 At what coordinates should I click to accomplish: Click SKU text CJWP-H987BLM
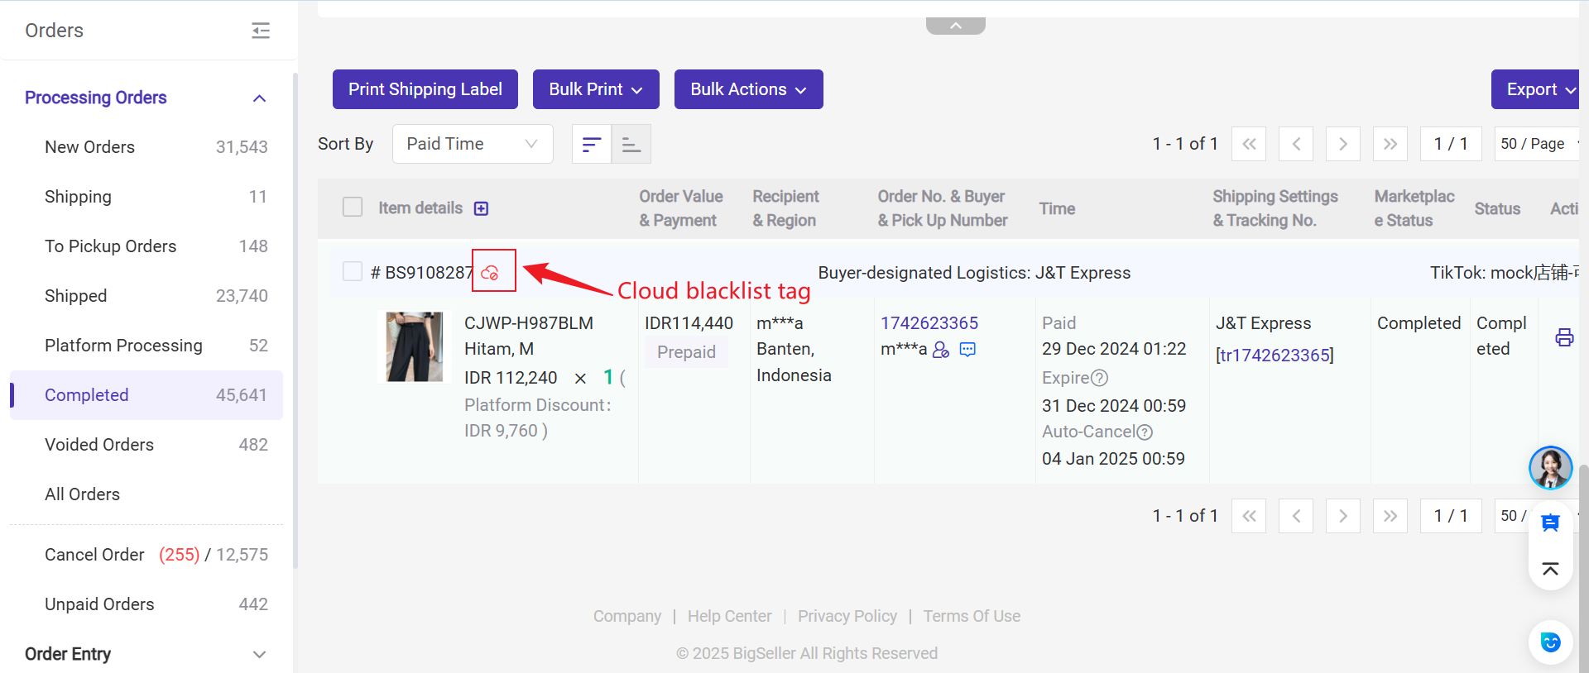pos(529,323)
